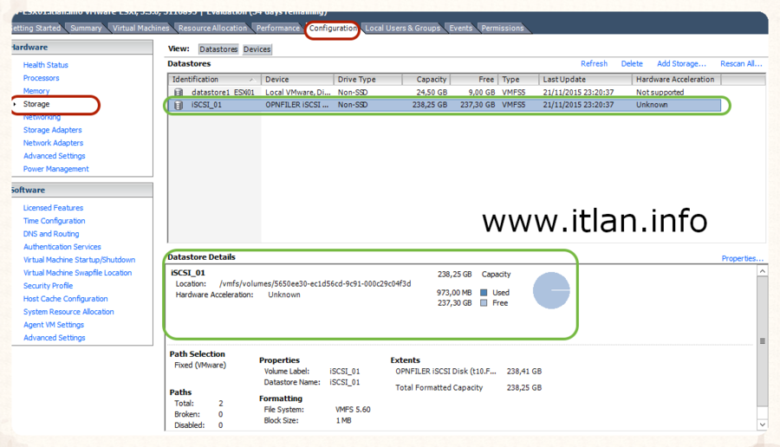Switch view to Datastores
The height and width of the screenshot is (447, 780).
pos(218,49)
